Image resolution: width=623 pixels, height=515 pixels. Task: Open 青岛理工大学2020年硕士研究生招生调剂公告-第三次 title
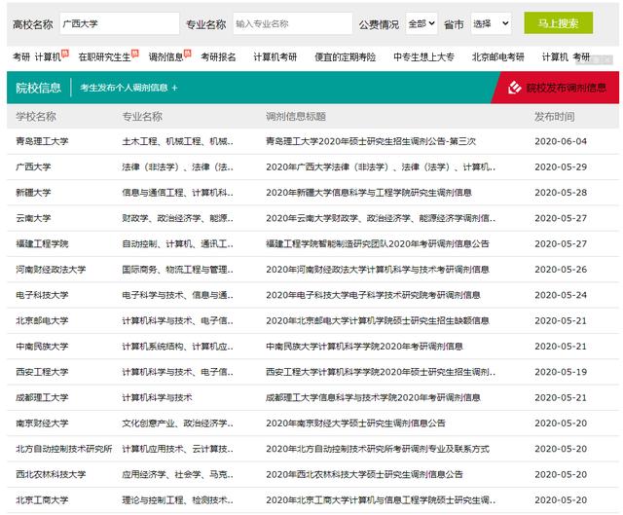tap(371, 141)
